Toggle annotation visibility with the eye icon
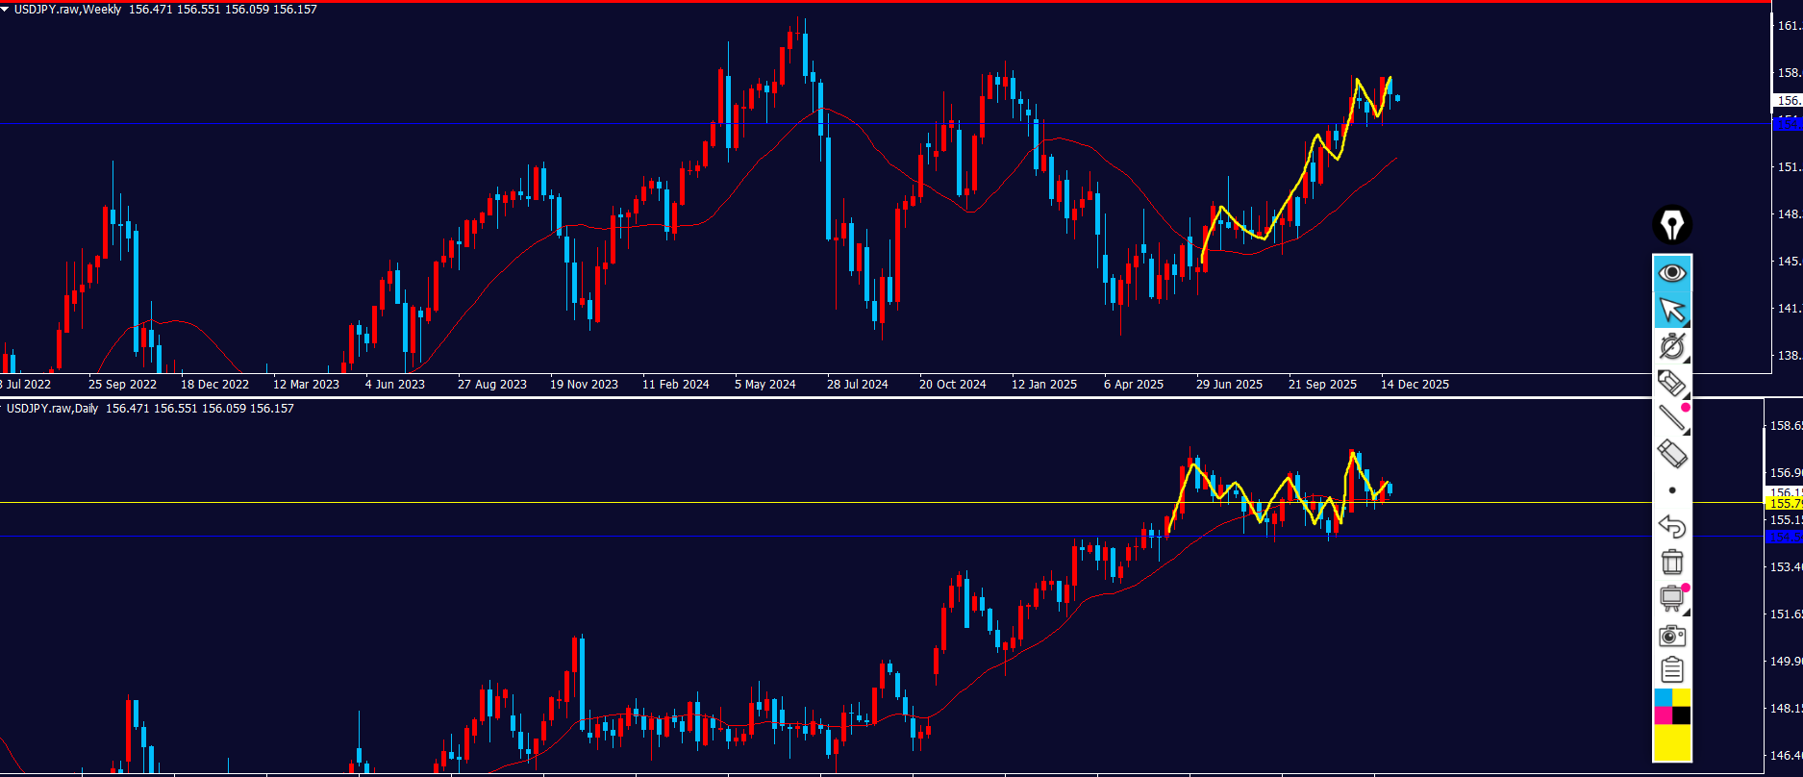 [x=1672, y=273]
